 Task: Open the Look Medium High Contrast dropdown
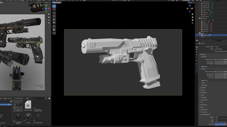click(x=221, y=122)
